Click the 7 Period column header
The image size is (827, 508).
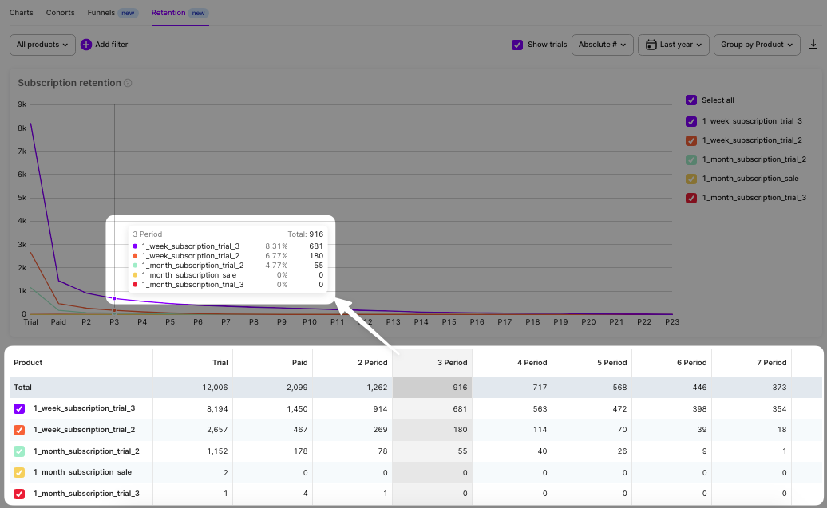point(772,363)
